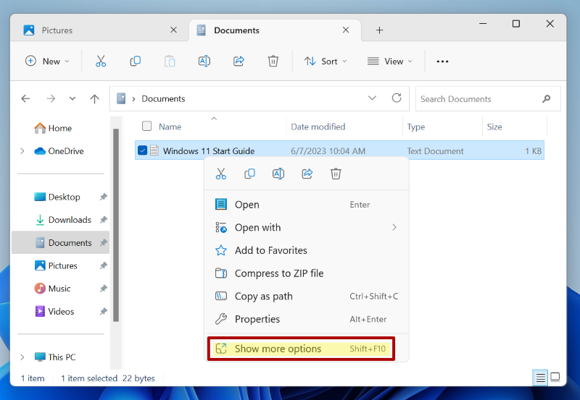Switch to details view in status bar
Screen dimensions: 580x400
(x=540, y=378)
